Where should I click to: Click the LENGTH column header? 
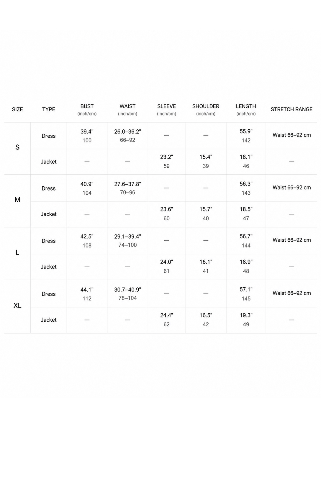246,110
